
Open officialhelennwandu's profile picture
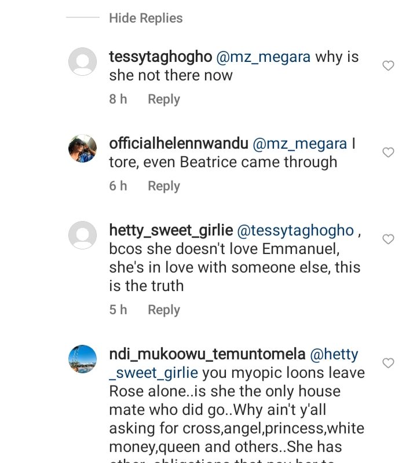click(x=82, y=149)
